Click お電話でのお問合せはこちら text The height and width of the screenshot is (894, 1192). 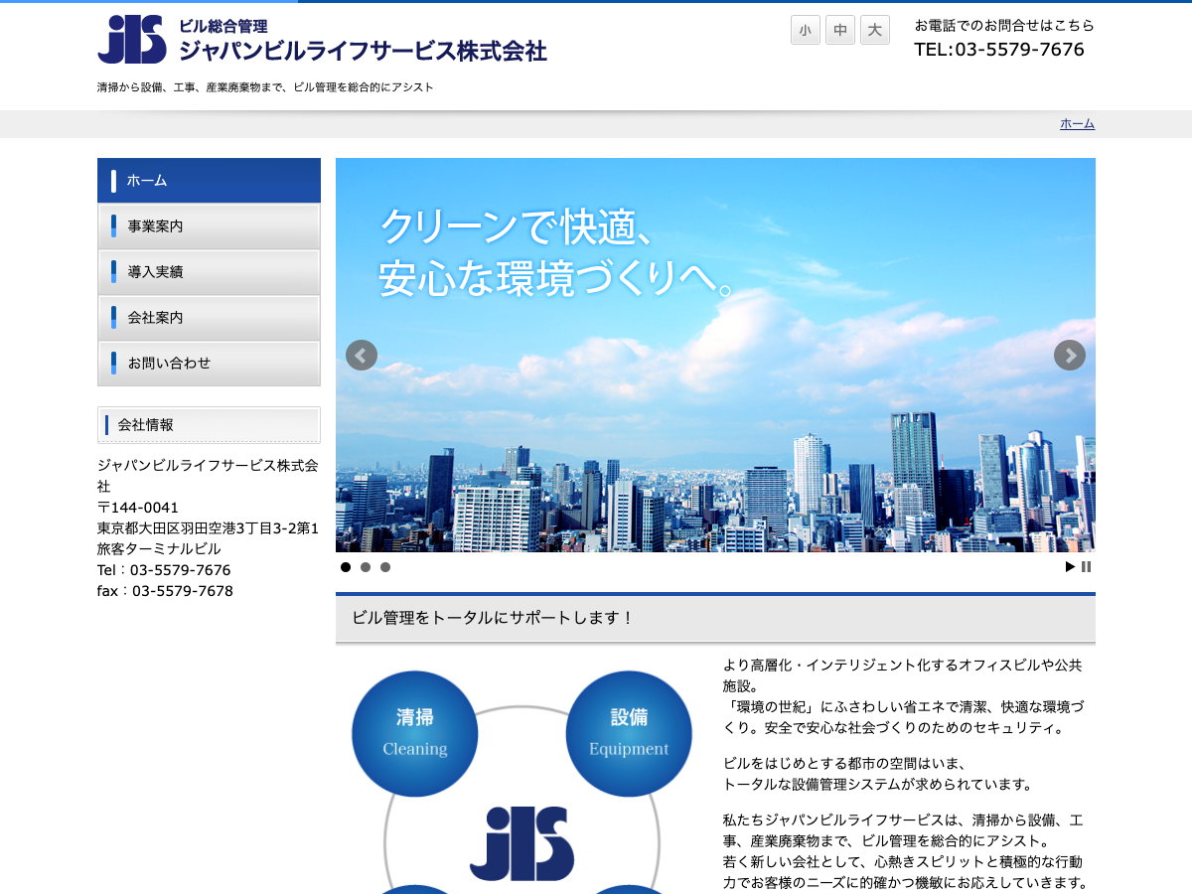pyautogui.click(x=1004, y=25)
